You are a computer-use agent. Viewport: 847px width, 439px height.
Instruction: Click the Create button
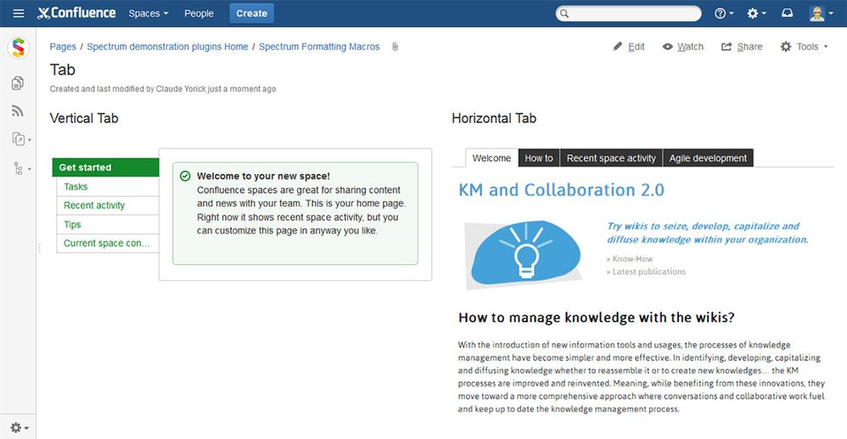[252, 14]
